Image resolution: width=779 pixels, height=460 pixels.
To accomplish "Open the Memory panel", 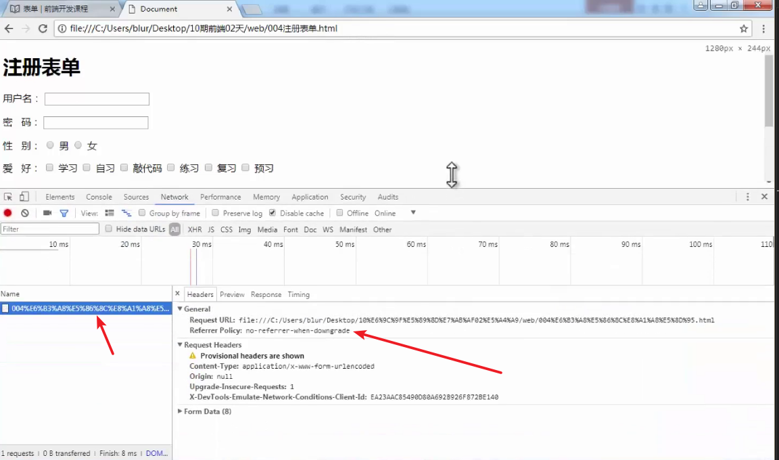I will point(266,197).
